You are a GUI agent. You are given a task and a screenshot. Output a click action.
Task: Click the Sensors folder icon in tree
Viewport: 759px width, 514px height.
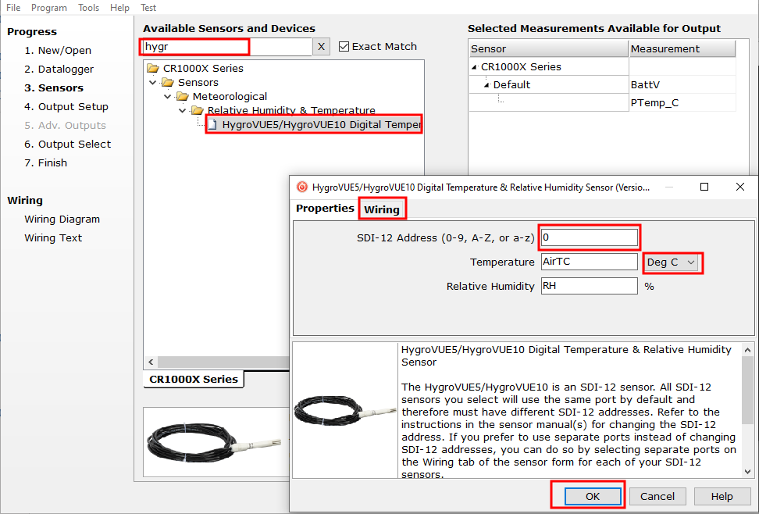[168, 82]
